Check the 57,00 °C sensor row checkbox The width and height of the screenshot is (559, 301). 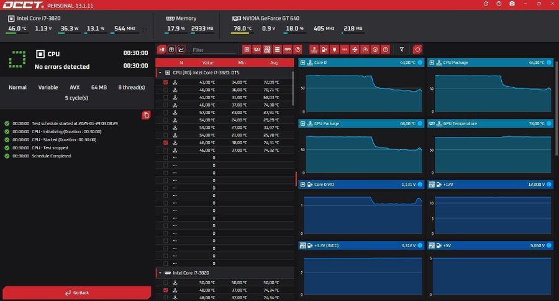(165, 112)
